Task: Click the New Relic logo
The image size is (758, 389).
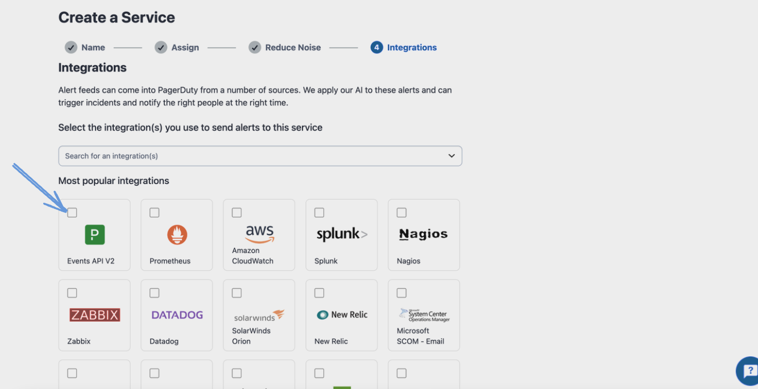Action: coord(342,315)
